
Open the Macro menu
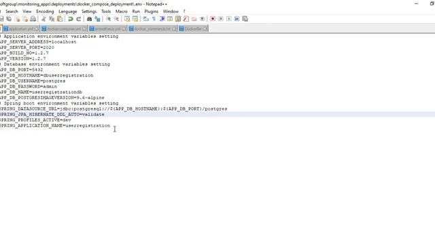click(121, 12)
